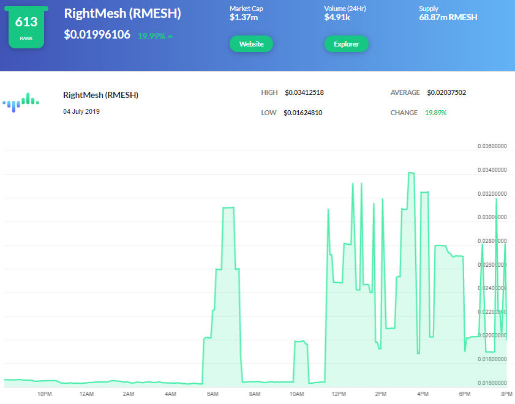Screen dimensions: 515x404
Task: Click the 19.99% price change value
Action: click(x=151, y=36)
